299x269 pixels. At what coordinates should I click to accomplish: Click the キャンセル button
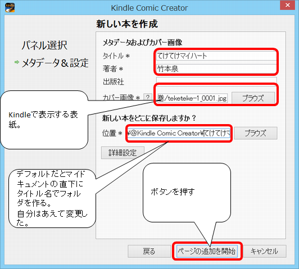[265, 251]
